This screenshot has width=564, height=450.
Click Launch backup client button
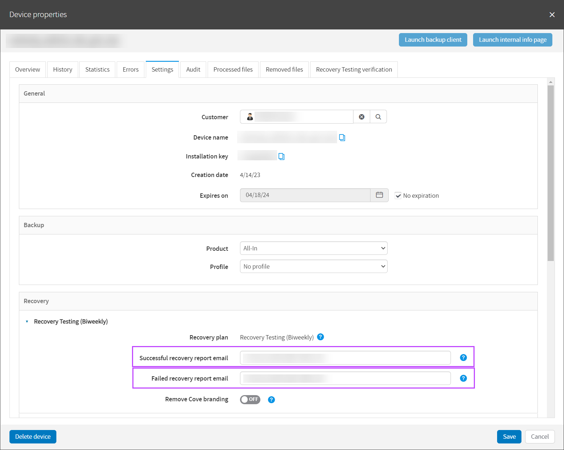[433, 40]
